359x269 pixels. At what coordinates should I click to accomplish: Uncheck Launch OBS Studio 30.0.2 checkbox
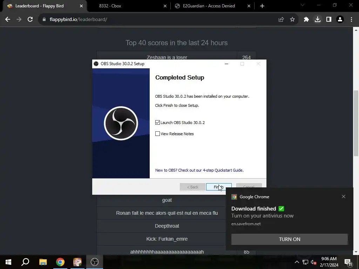point(157,123)
